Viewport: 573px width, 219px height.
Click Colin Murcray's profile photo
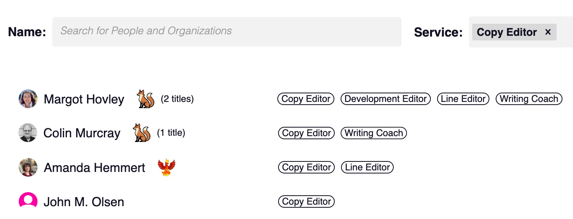coord(28,133)
